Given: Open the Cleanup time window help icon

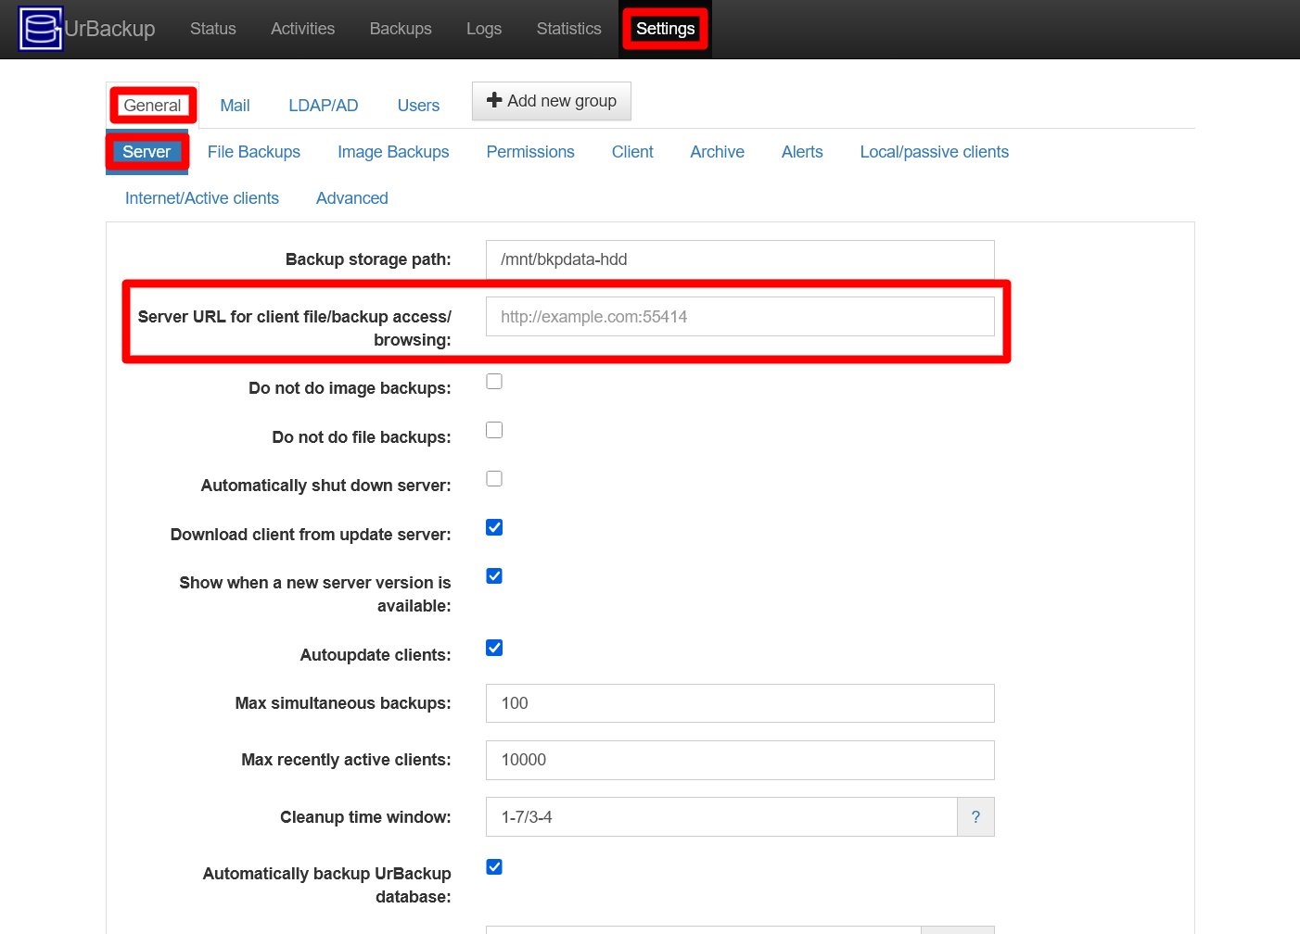Looking at the screenshot, I should tap(975, 816).
